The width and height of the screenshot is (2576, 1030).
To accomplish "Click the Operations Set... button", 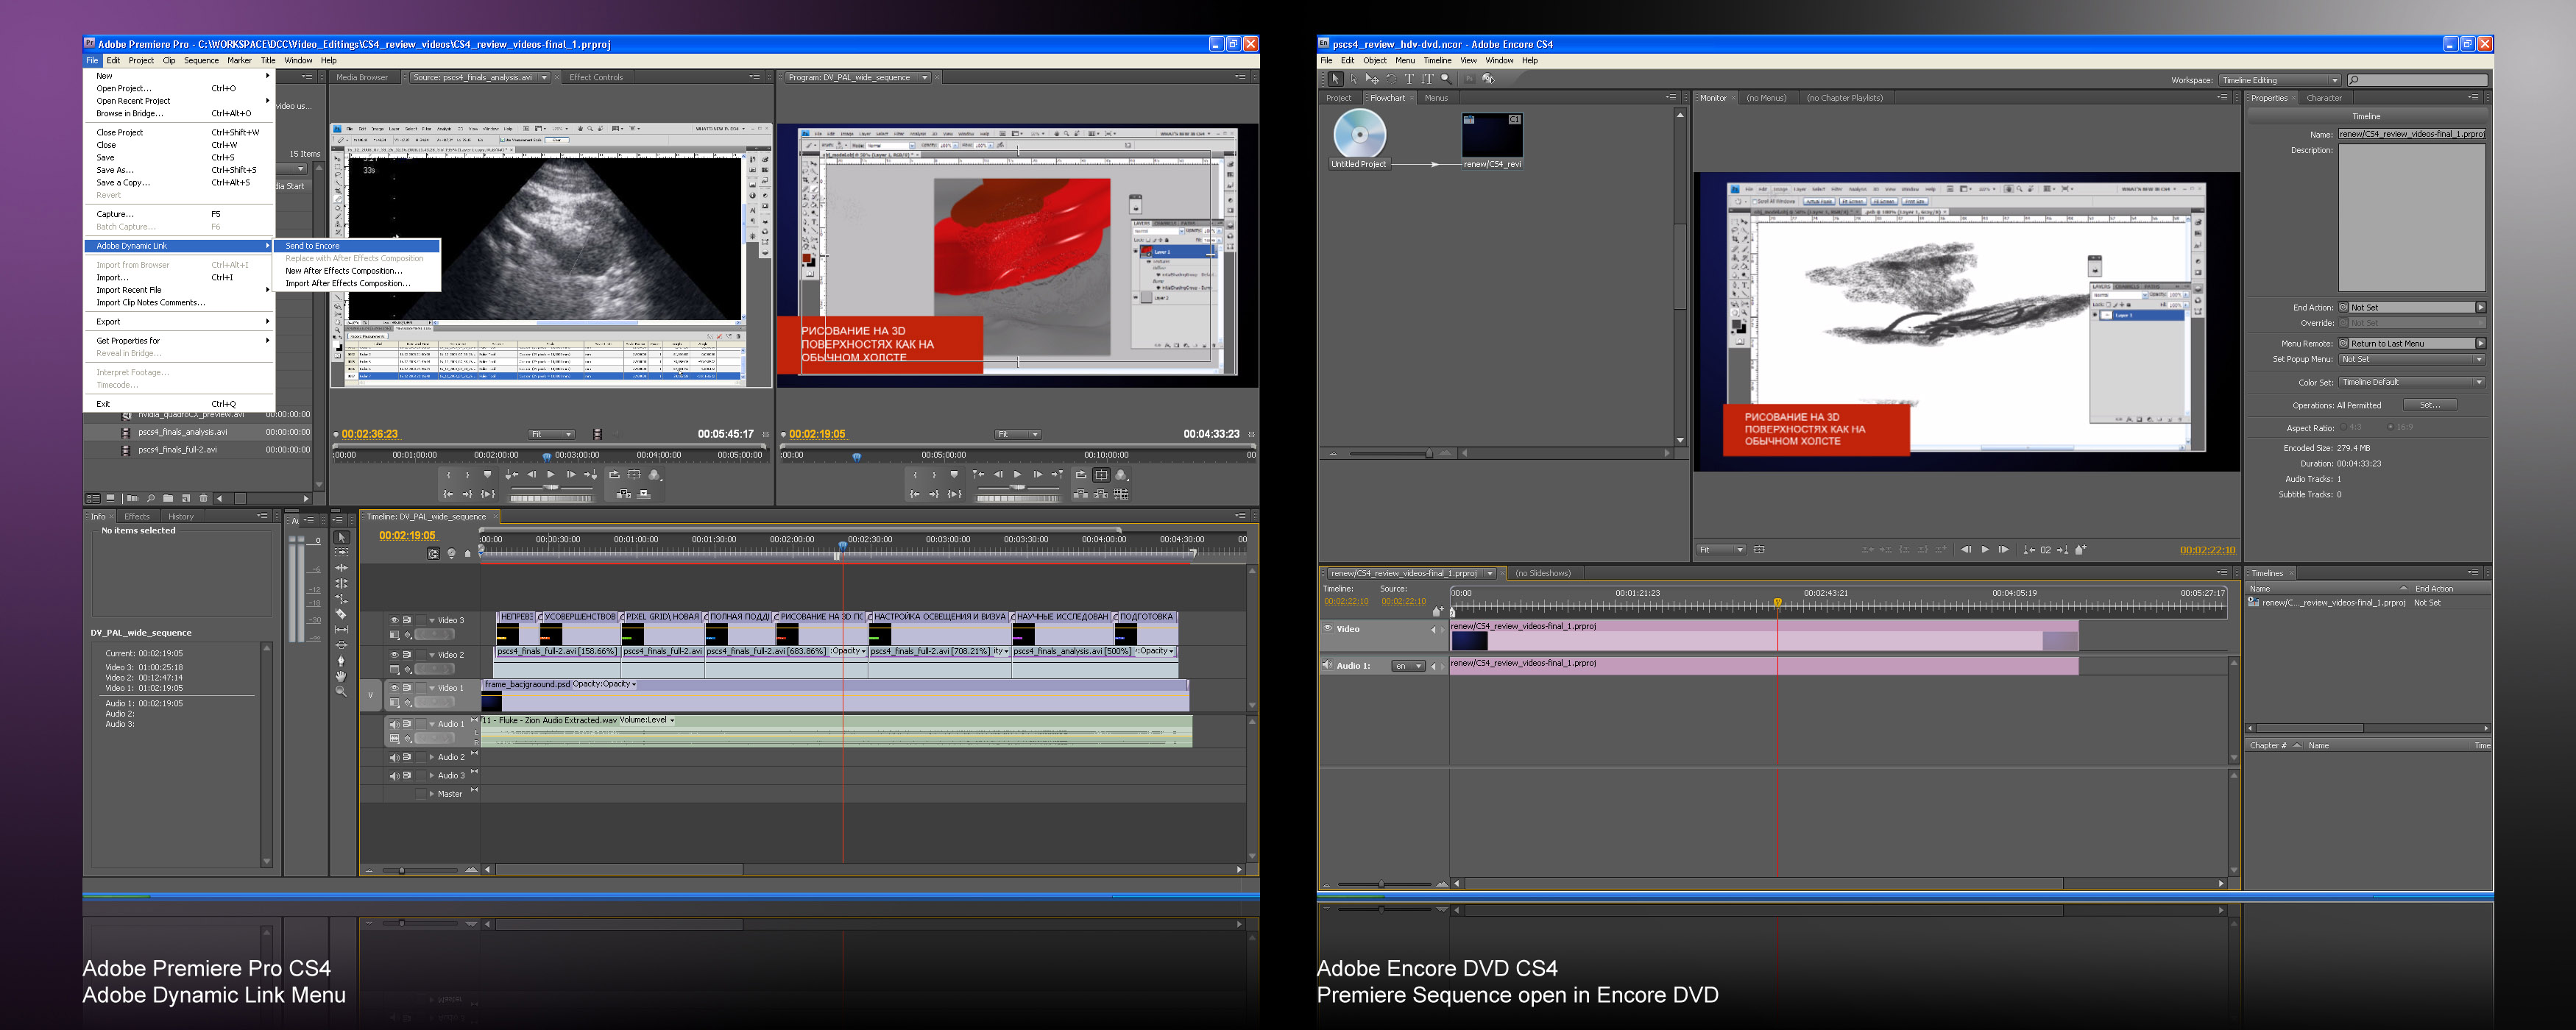I will coord(2429,405).
